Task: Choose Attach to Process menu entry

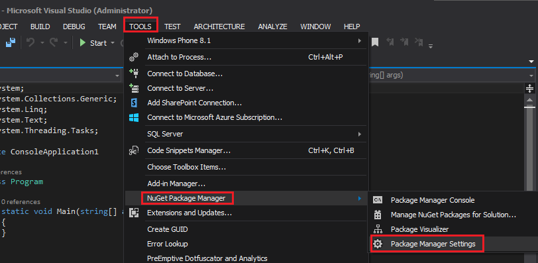Action: point(246,57)
